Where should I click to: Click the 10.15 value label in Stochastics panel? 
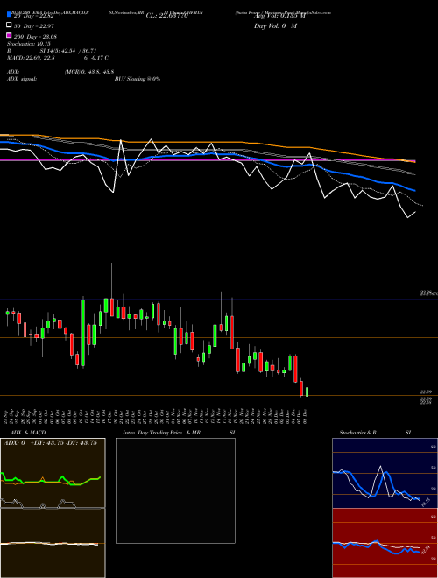click(x=426, y=502)
